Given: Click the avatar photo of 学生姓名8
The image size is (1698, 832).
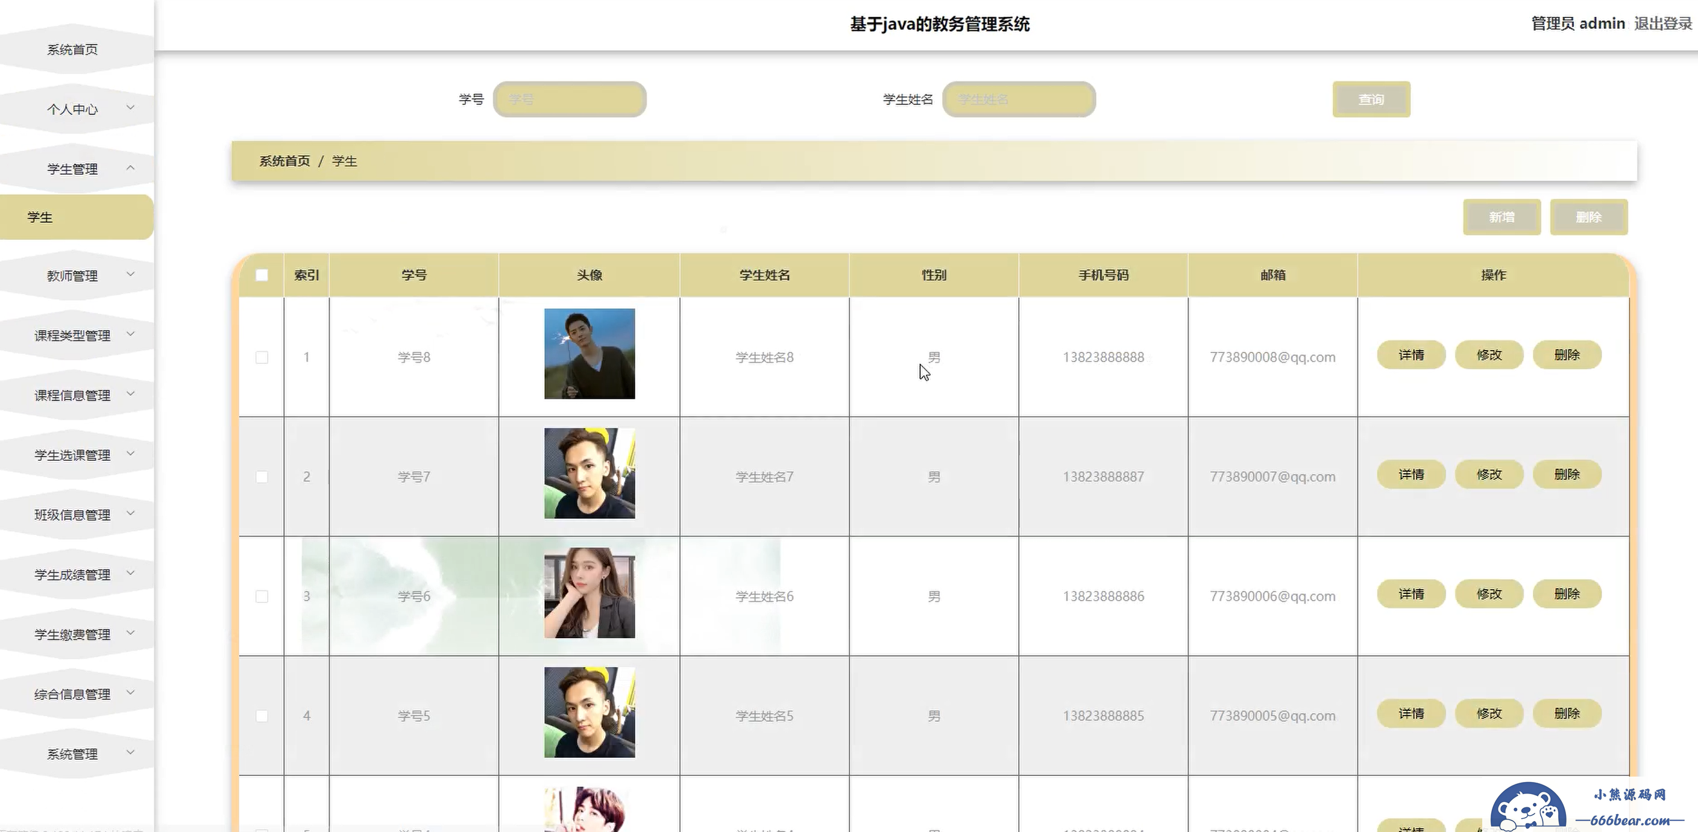Looking at the screenshot, I should click(x=590, y=354).
